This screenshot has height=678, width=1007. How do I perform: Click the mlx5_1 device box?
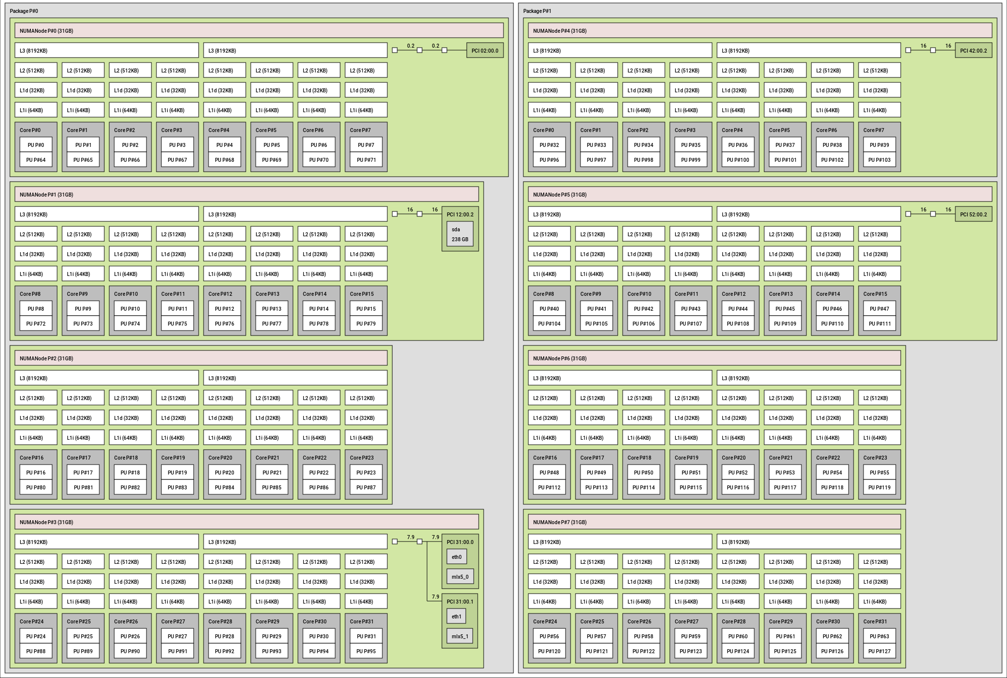pyautogui.click(x=459, y=636)
